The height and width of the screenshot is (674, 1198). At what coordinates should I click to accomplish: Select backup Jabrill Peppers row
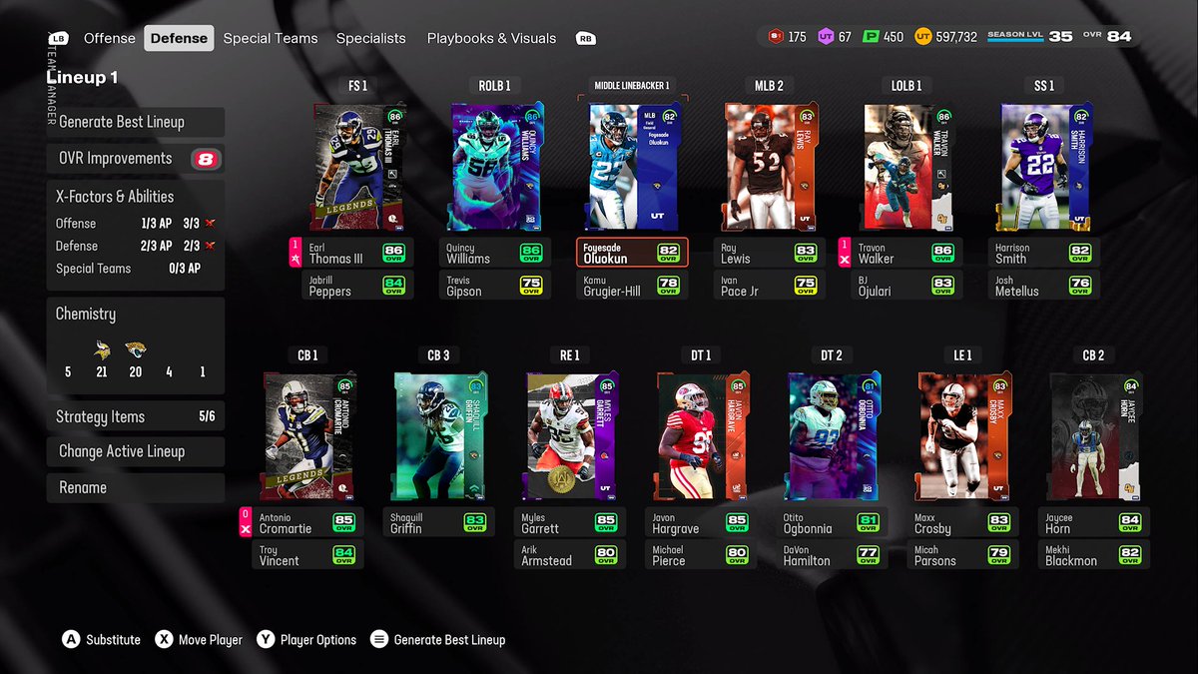(x=357, y=286)
